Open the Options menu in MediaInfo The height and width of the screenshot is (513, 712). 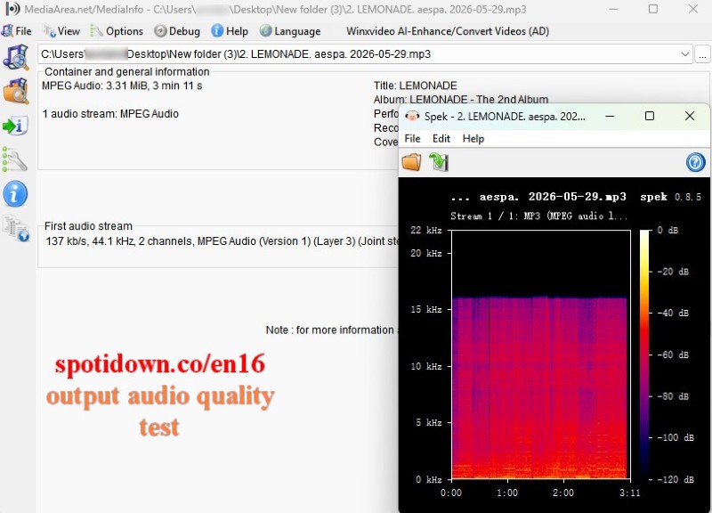[117, 31]
